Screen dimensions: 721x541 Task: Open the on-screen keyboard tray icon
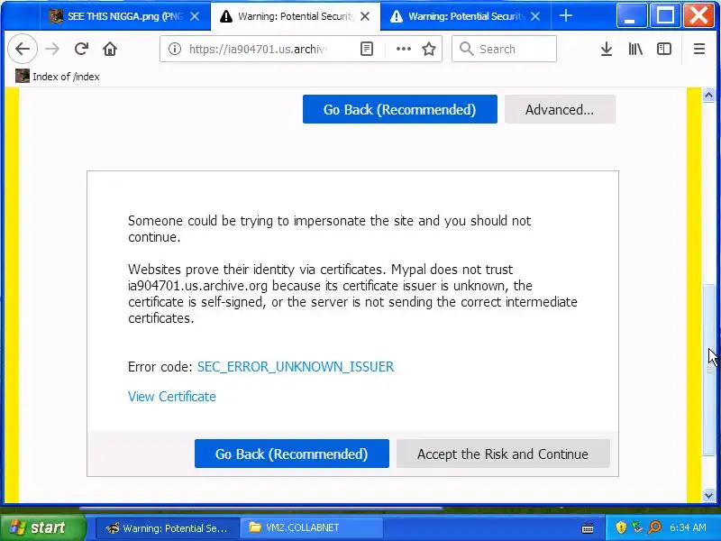[x=588, y=527]
